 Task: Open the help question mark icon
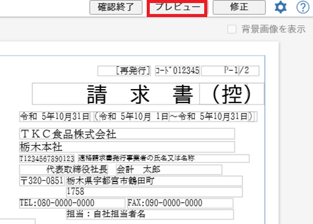303,7
